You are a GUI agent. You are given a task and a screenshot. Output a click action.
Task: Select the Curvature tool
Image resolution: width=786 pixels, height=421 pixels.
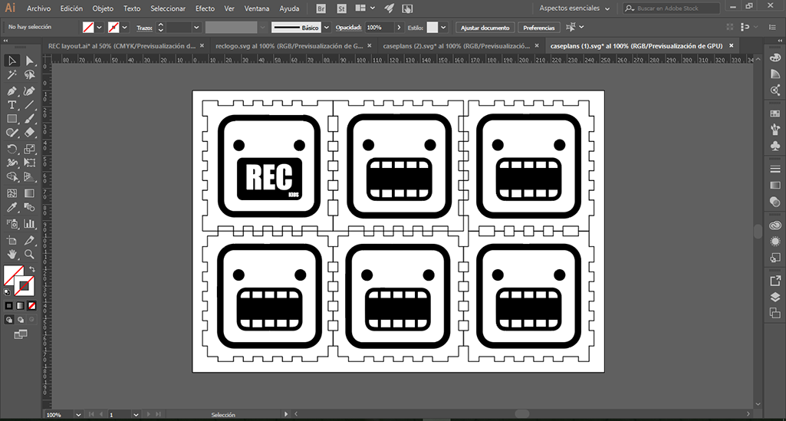pyautogui.click(x=30, y=91)
